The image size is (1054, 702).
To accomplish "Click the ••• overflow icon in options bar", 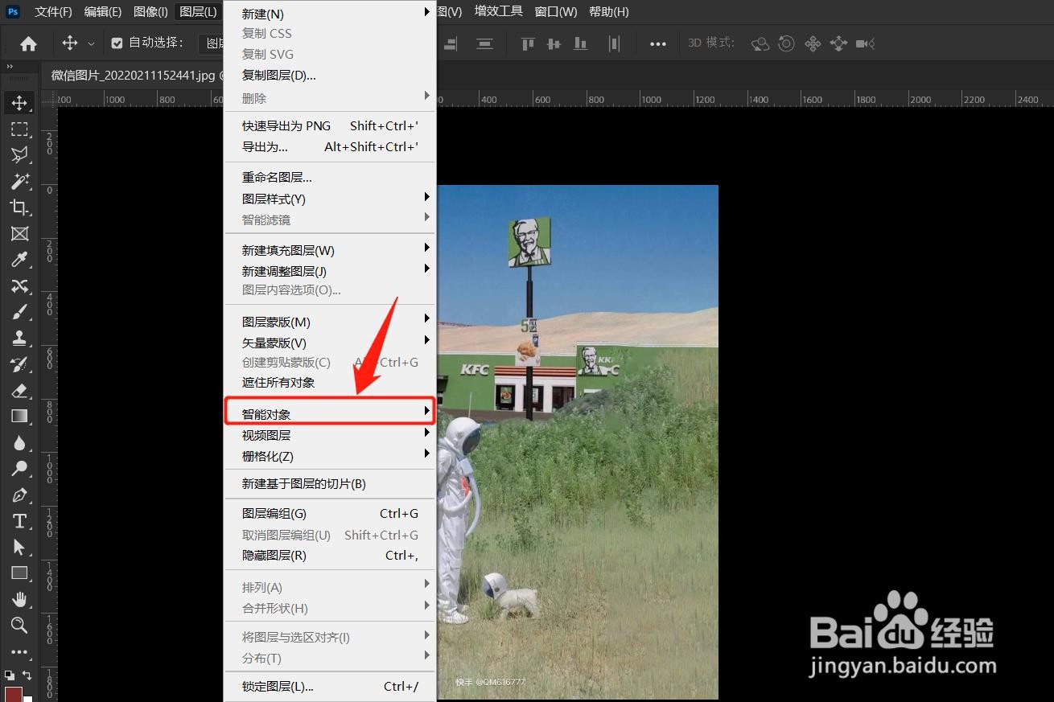I will (657, 43).
